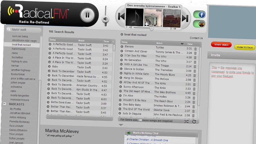
Task: Toggle Marika McAlevey Chat speaker icon
Action: pos(129,133)
